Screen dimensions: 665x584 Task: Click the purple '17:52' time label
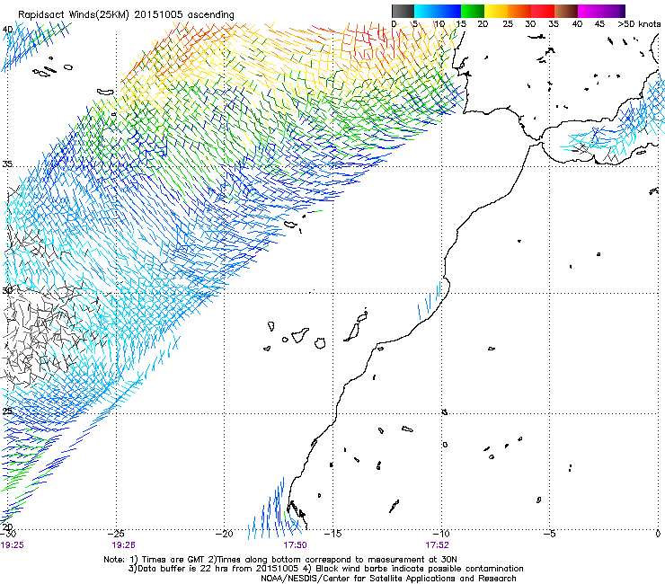coord(438,545)
